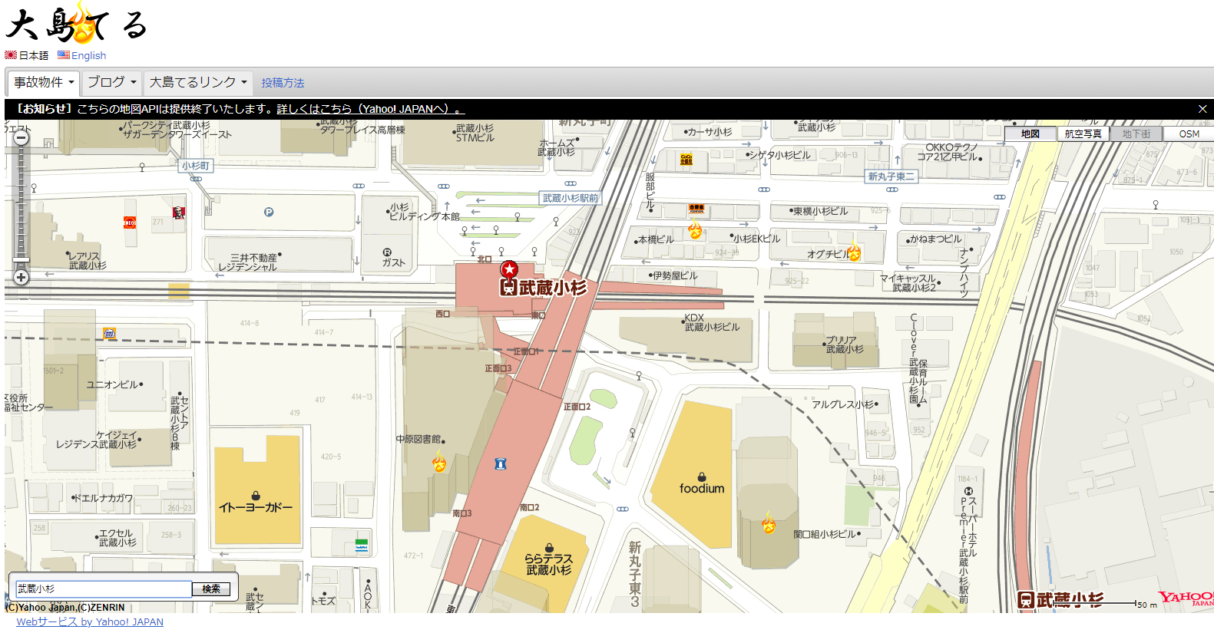Open the 詳しくはこちら Yahoo! JAPAN link
Screen dimensions: 1214x633
pyautogui.click(x=371, y=109)
